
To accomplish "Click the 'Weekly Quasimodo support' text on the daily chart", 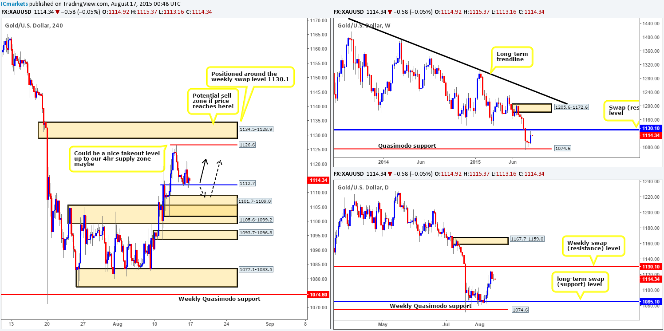I will [431, 306].
